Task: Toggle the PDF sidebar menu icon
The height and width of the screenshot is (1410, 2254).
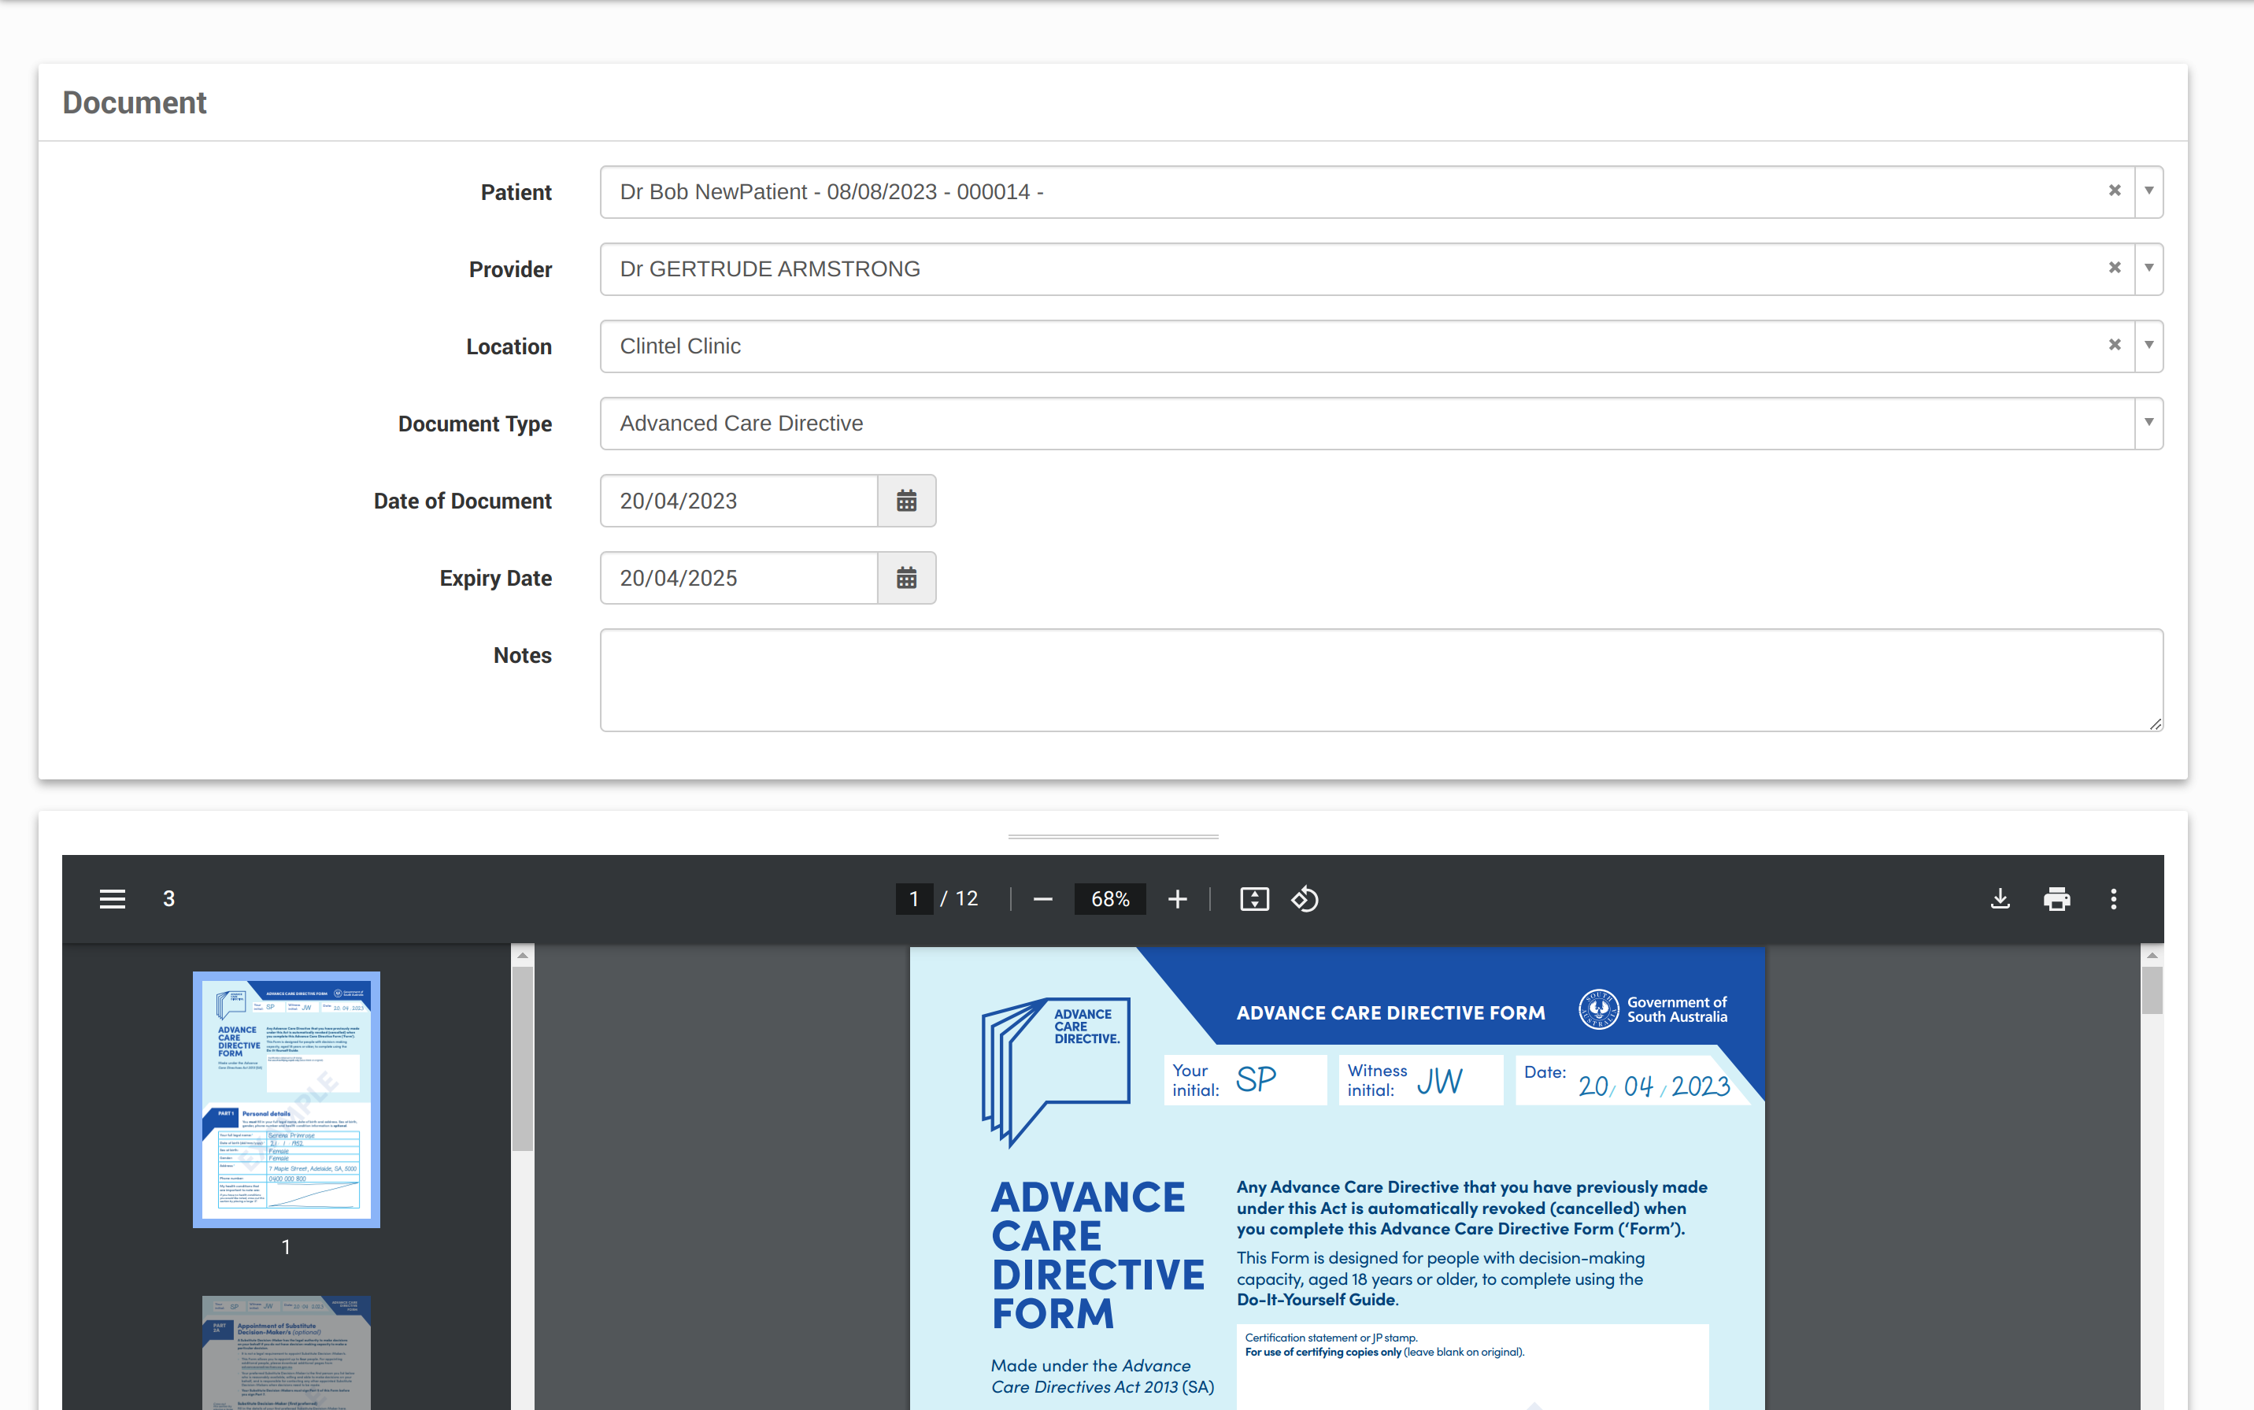Action: (112, 898)
